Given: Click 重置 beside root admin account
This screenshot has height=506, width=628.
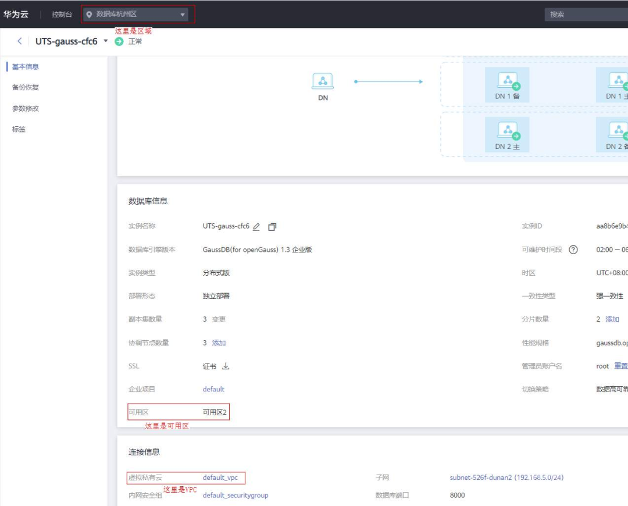Looking at the screenshot, I should pyautogui.click(x=621, y=366).
